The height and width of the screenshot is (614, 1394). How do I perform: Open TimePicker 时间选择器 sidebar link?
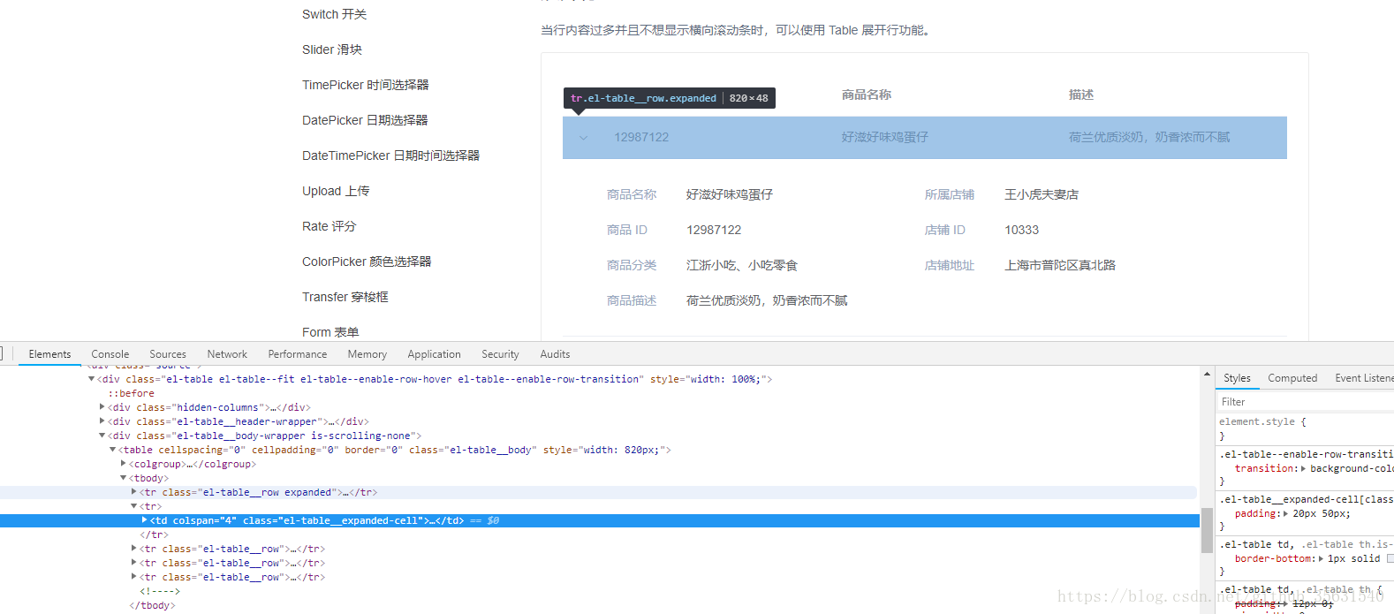click(x=366, y=85)
